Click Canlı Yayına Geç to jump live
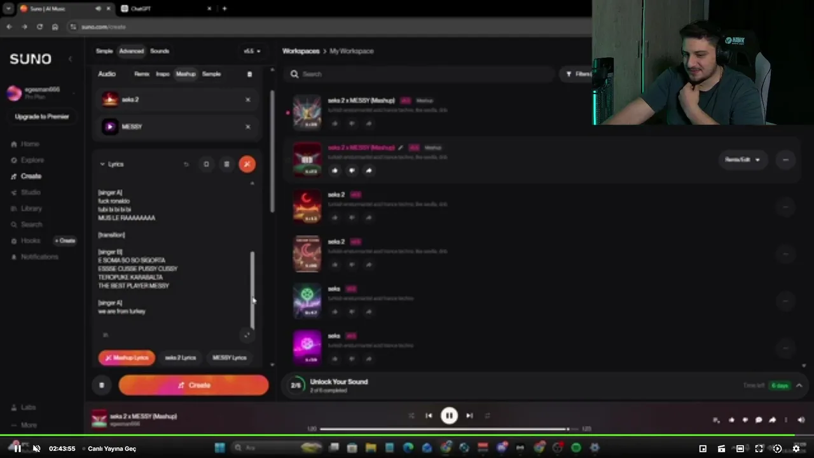 112,448
